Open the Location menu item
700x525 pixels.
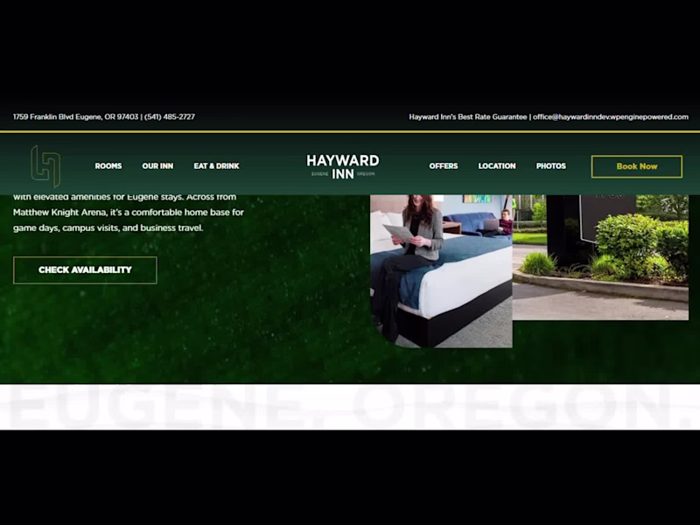[497, 166]
